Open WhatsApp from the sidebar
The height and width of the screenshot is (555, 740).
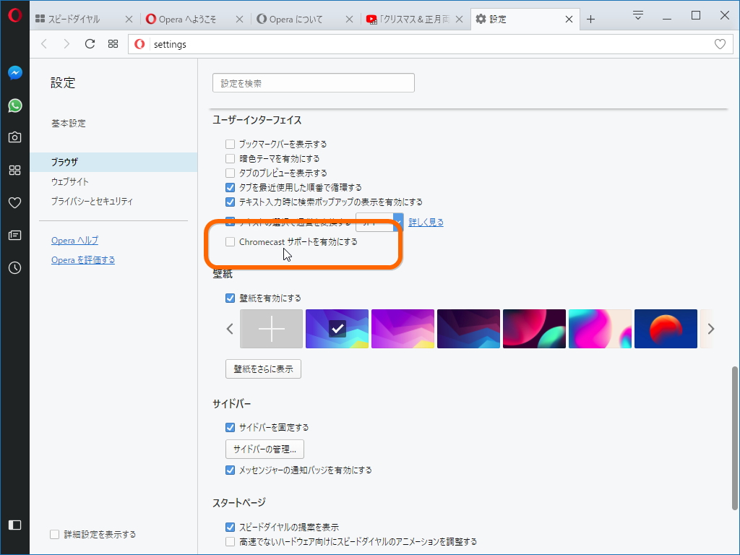click(14, 106)
